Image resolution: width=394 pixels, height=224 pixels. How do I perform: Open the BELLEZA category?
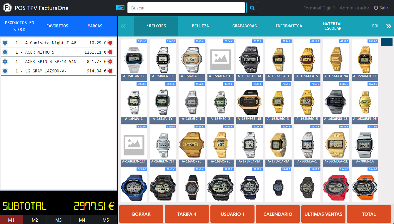coord(200,26)
